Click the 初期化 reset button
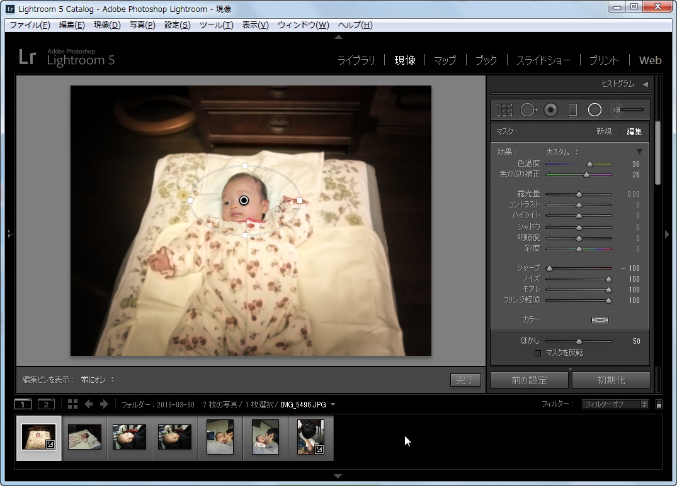 [x=610, y=380]
